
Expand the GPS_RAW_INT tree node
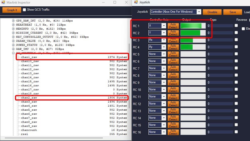click(13, 21)
